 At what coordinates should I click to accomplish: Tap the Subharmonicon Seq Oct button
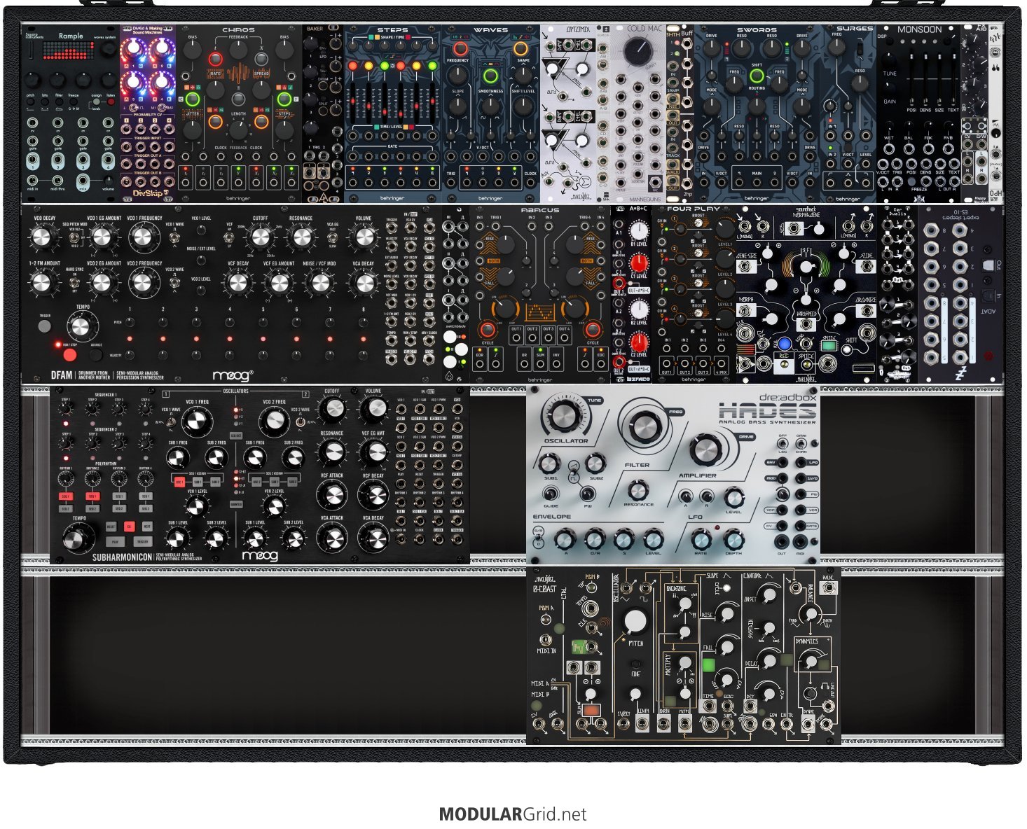point(236,436)
